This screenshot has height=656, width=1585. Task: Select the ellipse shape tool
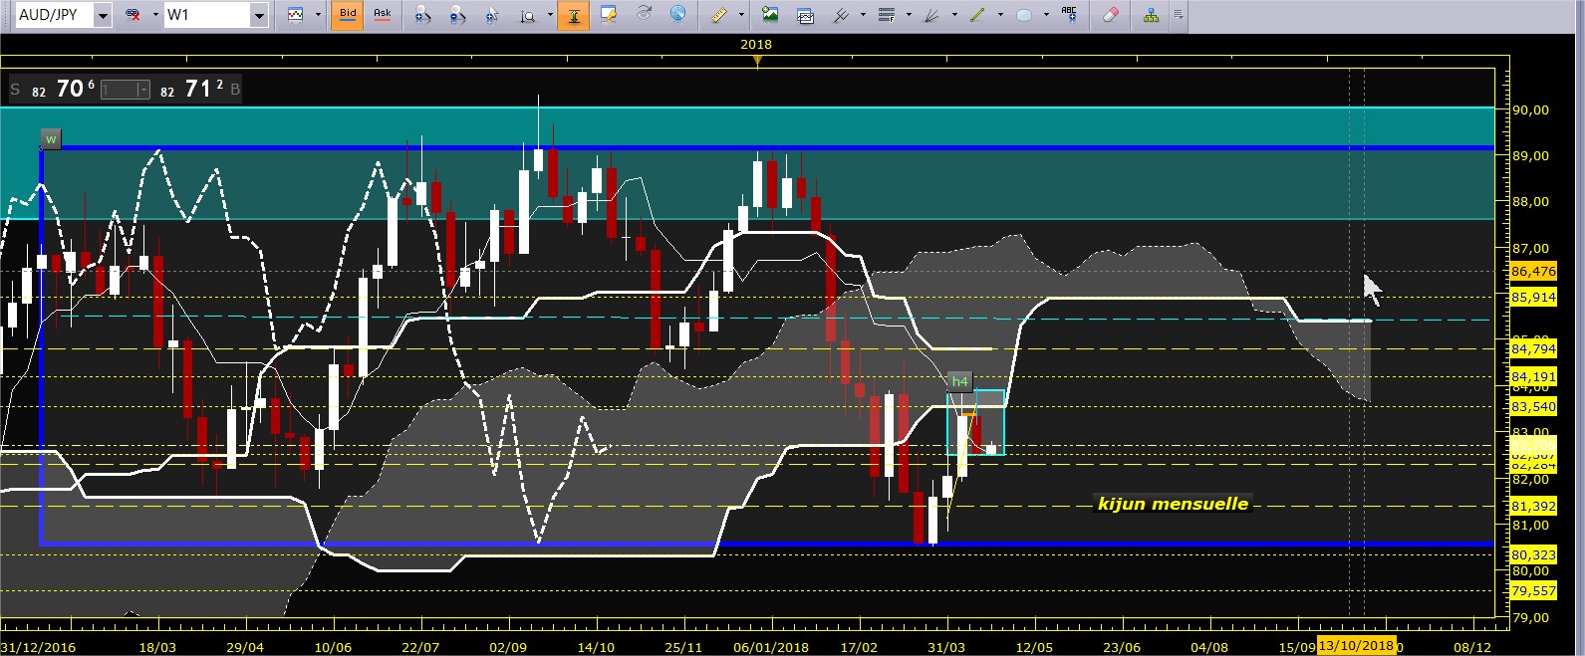click(1024, 15)
